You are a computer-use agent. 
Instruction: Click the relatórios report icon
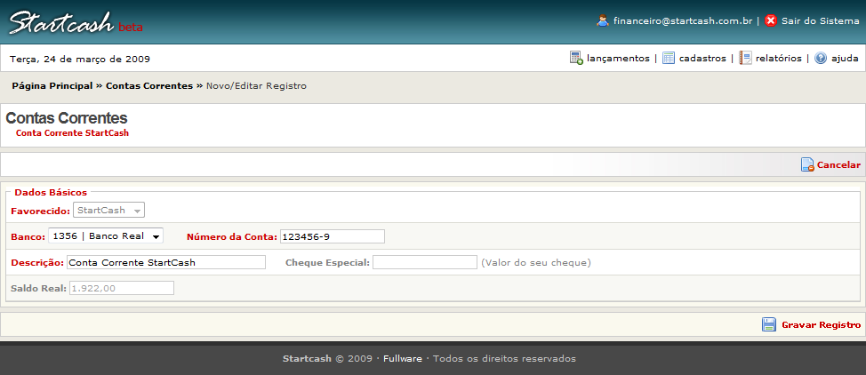point(746,58)
